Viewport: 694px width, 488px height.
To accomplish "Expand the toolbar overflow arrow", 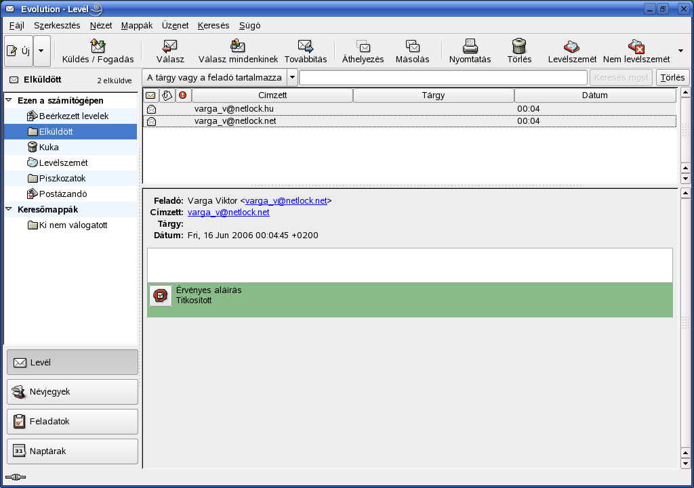I will click(x=680, y=51).
